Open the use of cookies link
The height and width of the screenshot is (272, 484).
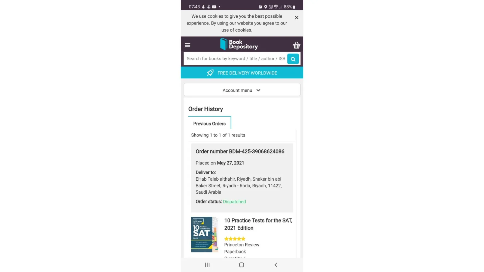tap(237, 30)
